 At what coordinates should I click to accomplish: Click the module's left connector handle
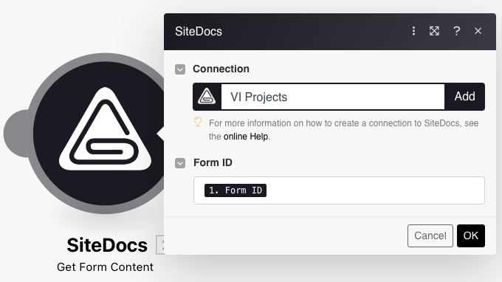click(16, 134)
